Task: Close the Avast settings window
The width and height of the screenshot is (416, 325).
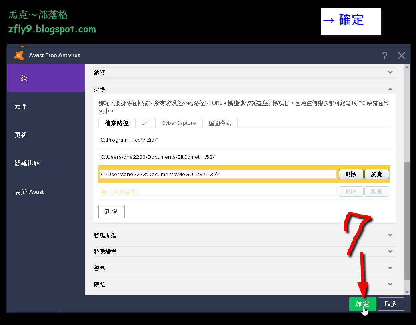Action: tap(402, 56)
